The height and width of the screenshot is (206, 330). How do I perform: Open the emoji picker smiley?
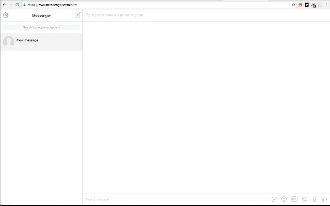click(x=284, y=199)
